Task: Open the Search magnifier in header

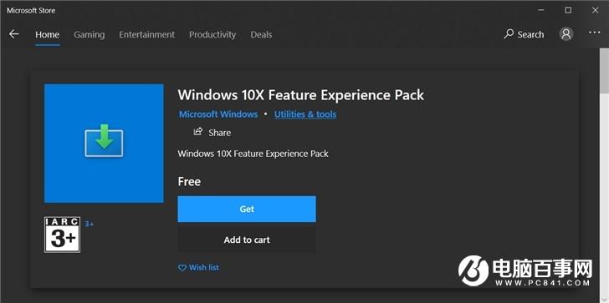Action: pyautogui.click(x=509, y=34)
